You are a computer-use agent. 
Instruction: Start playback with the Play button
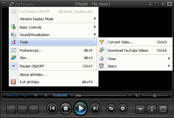(x=81, y=108)
